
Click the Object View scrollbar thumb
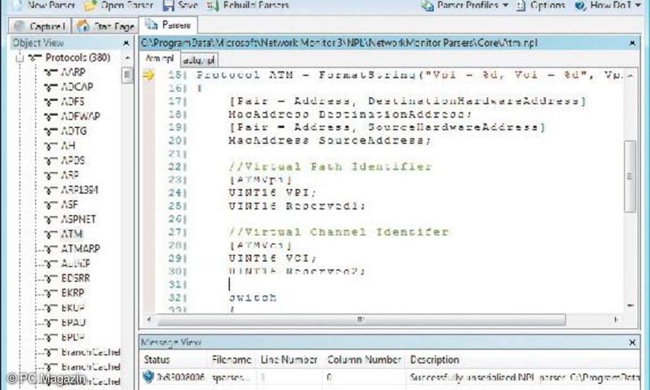point(127,75)
